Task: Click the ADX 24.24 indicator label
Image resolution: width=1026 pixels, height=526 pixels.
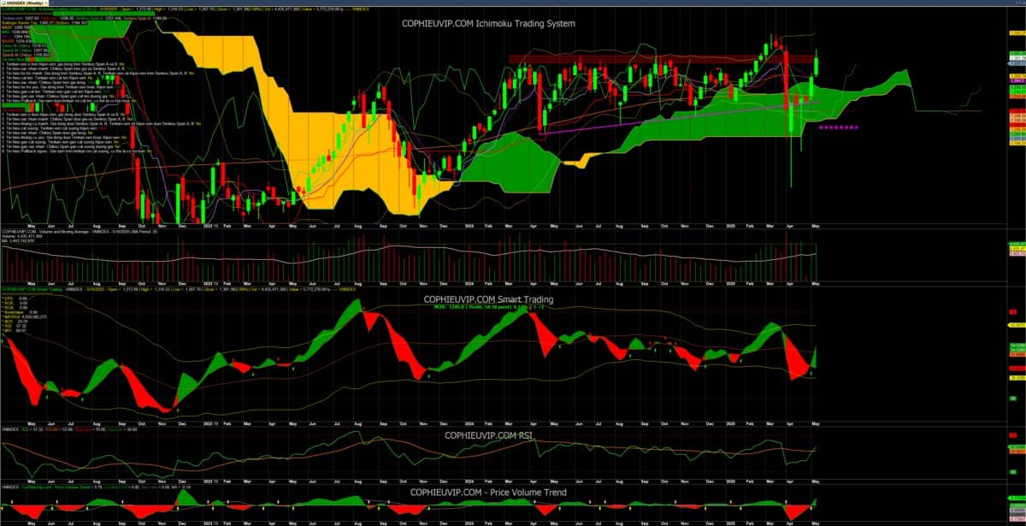Action: [x=15, y=322]
